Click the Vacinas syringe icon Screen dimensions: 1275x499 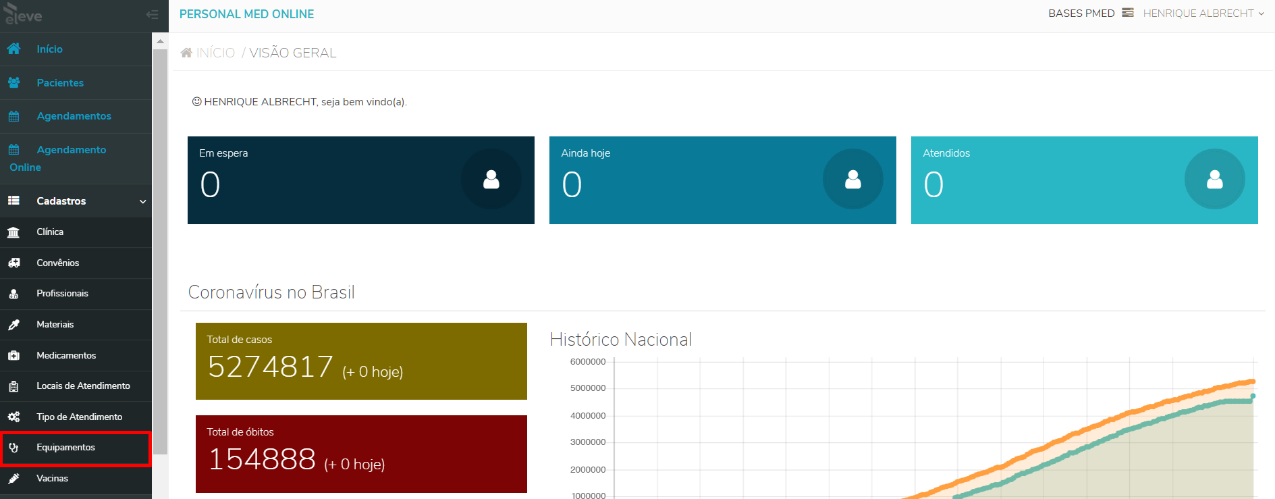13,479
